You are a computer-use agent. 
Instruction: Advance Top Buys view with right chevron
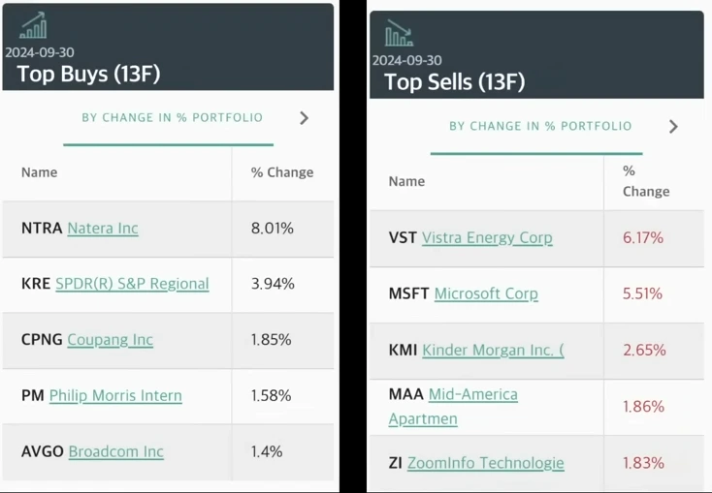305,118
